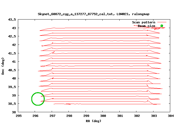Click the y-axis tick label 41
Viewport: 176px width, 132px height.
14,62
